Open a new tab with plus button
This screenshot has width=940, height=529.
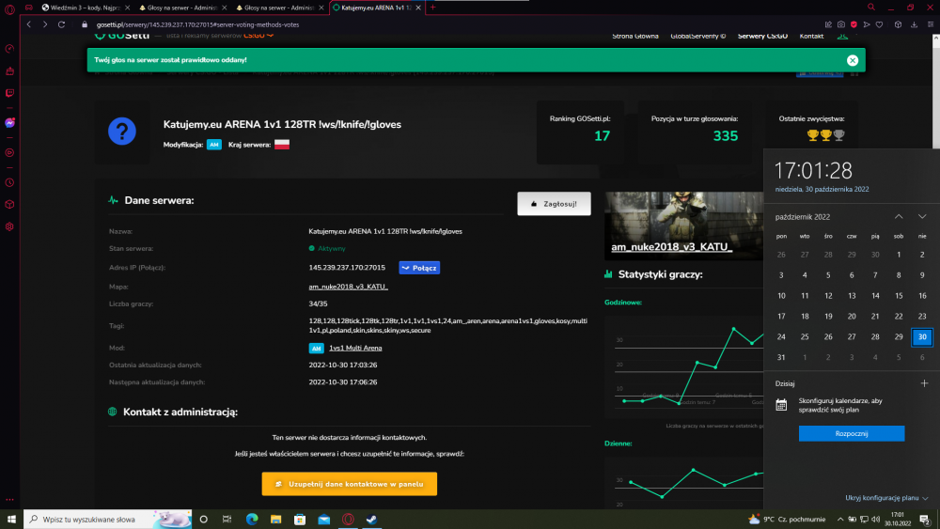[x=432, y=8]
